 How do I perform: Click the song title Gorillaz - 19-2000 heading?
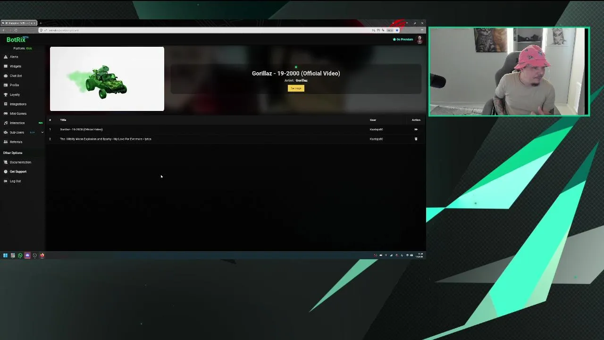point(296,73)
